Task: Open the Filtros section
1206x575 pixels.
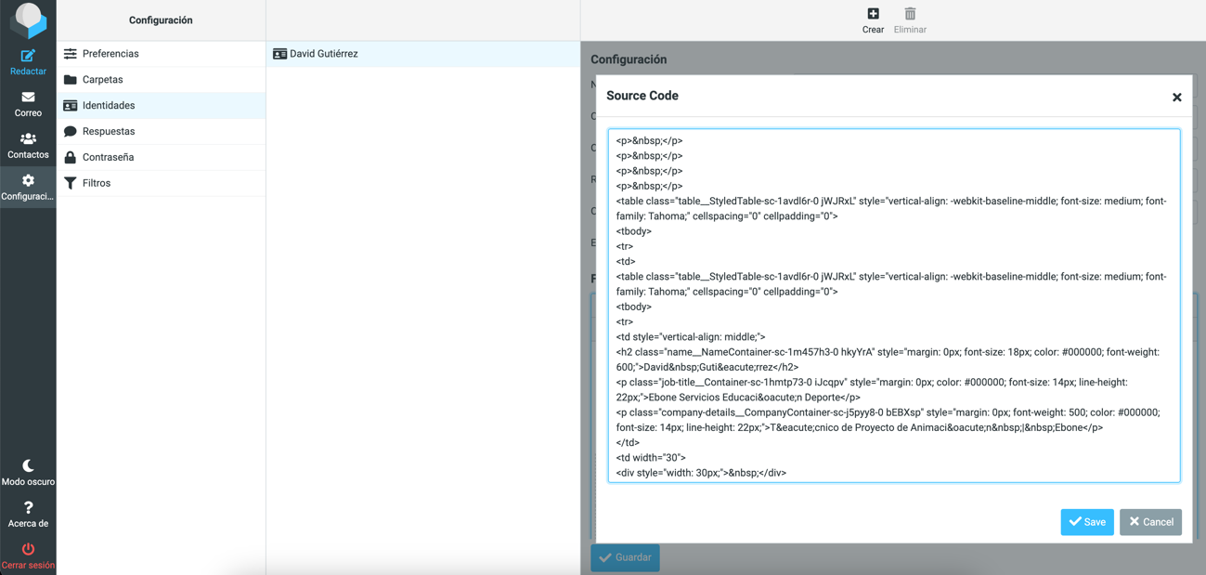Action: (97, 184)
